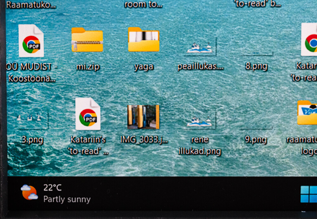Image resolution: width=317 pixels, height=219 pixels.
Task: Open the Windows Start menu
Action: click(x=309, y=194)
